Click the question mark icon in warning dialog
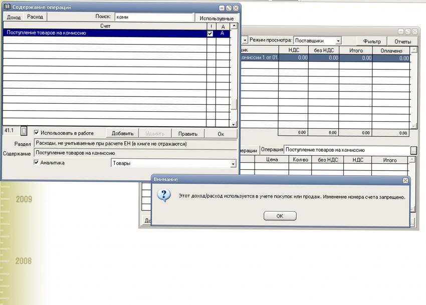The width and height of the screenshot is (426, 305). point(164,195)
